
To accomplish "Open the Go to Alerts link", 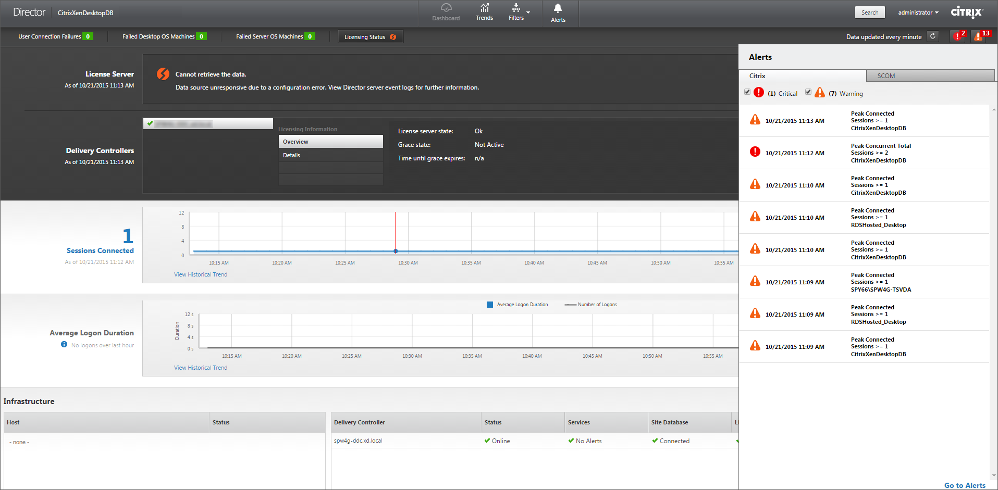I will (x=965, y=485).
